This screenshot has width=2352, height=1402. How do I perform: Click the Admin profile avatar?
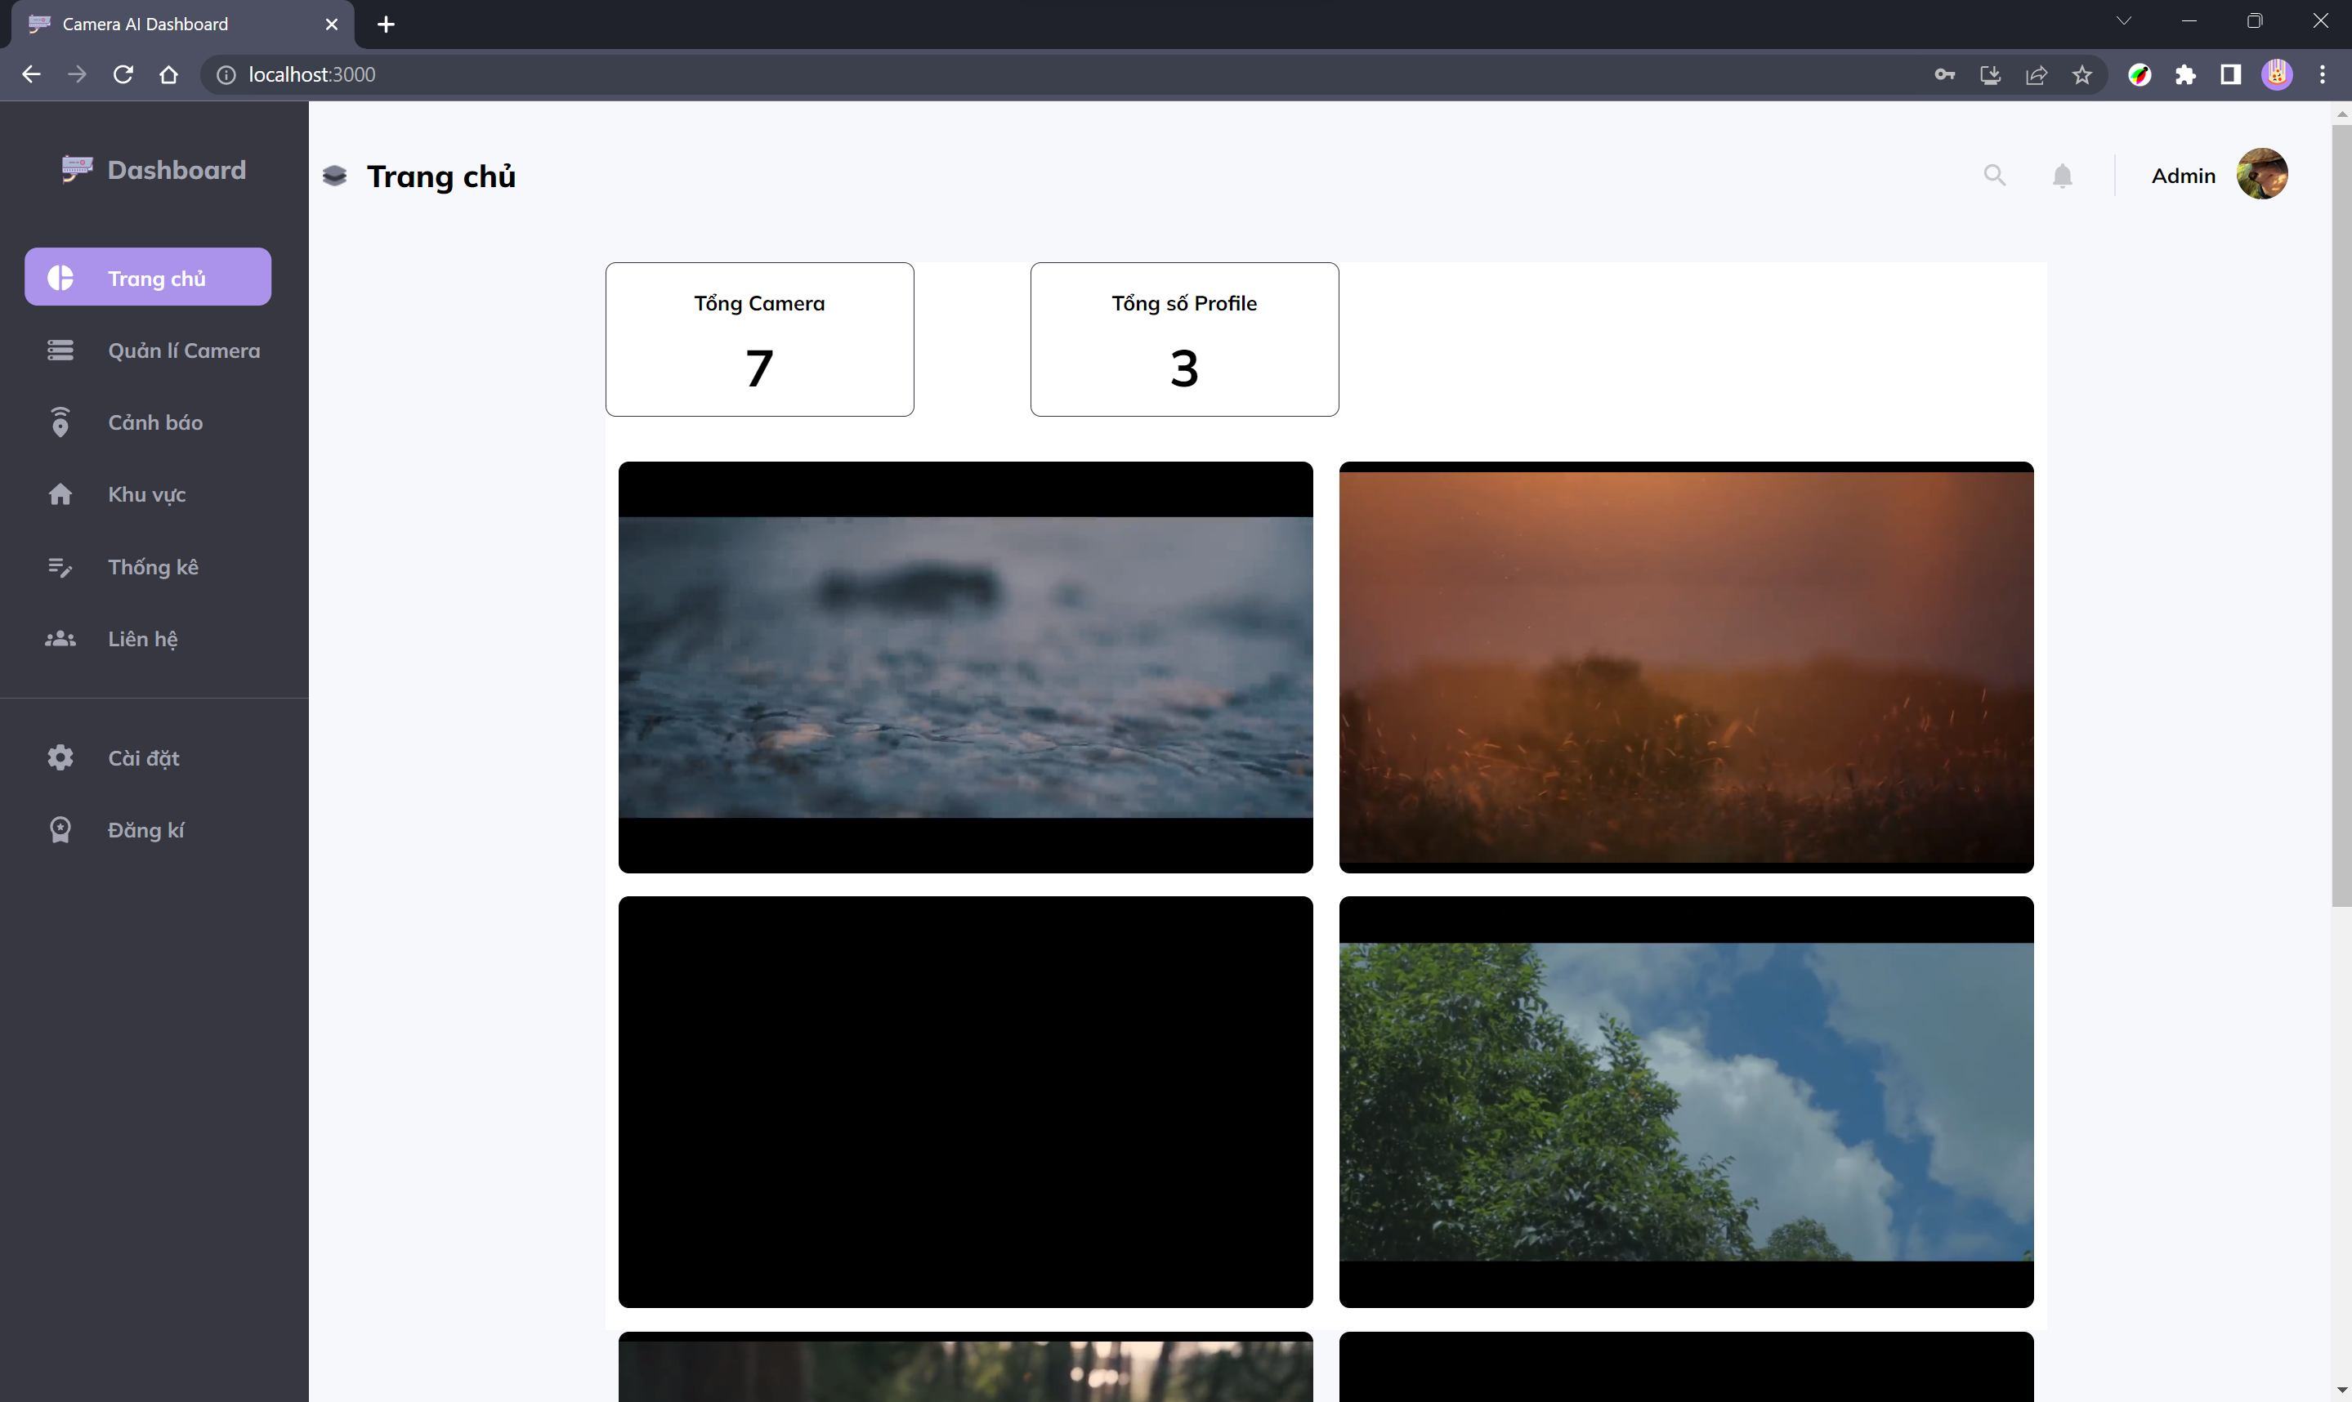click(2261, 174)
